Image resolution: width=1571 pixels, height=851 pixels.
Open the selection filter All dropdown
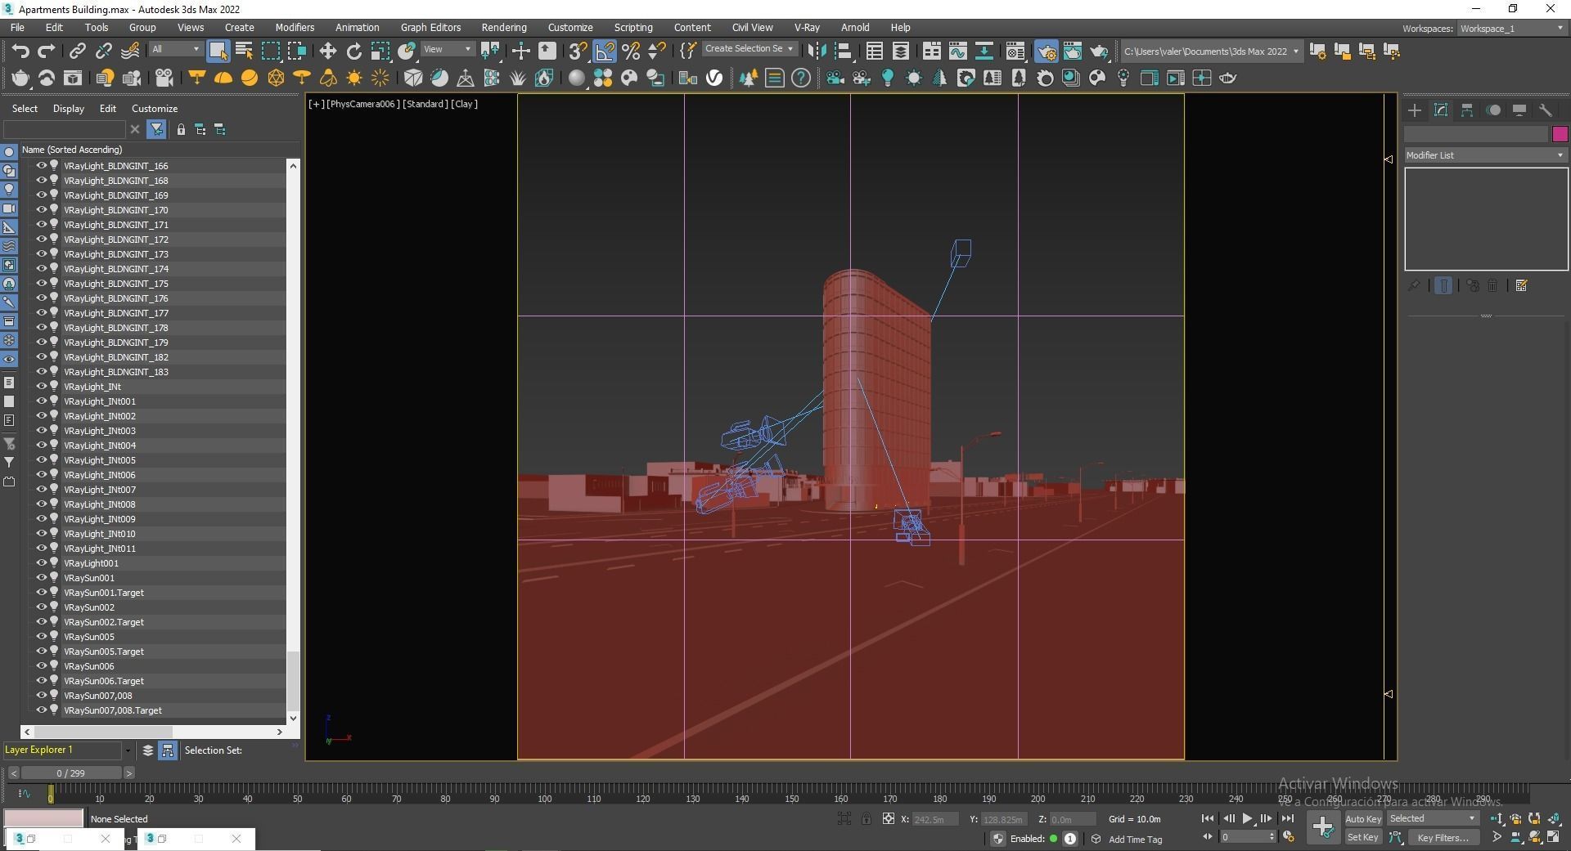pos(176,49)
